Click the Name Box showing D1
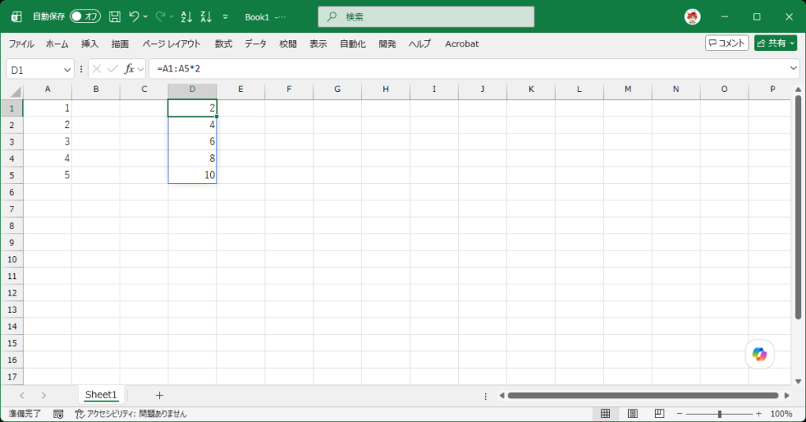Screen dimensions: 806x422 [x=35, y=70]
